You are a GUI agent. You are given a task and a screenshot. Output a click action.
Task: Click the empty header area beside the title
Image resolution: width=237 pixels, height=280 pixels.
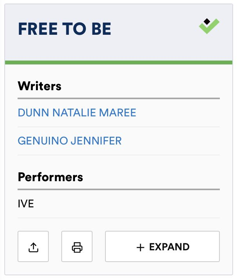pos(156,29)
